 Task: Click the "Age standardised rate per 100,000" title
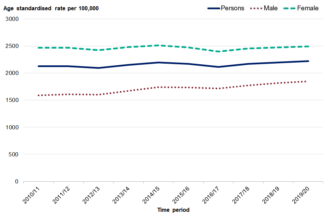[51, 8]
